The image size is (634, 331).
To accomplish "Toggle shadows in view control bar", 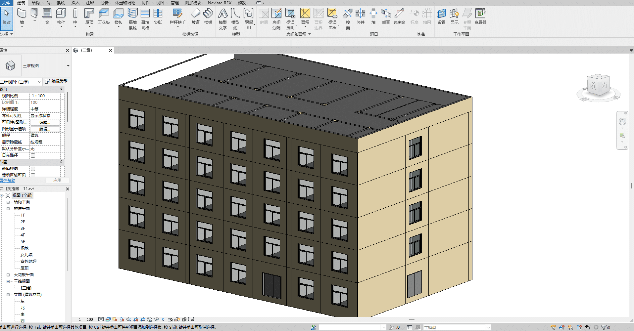I will (x=122, y=319).
